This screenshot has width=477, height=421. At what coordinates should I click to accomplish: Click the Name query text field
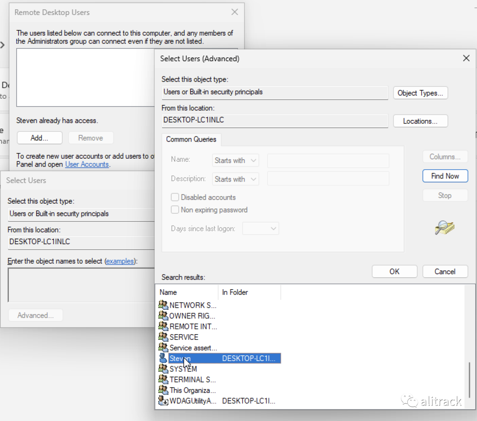328,160
